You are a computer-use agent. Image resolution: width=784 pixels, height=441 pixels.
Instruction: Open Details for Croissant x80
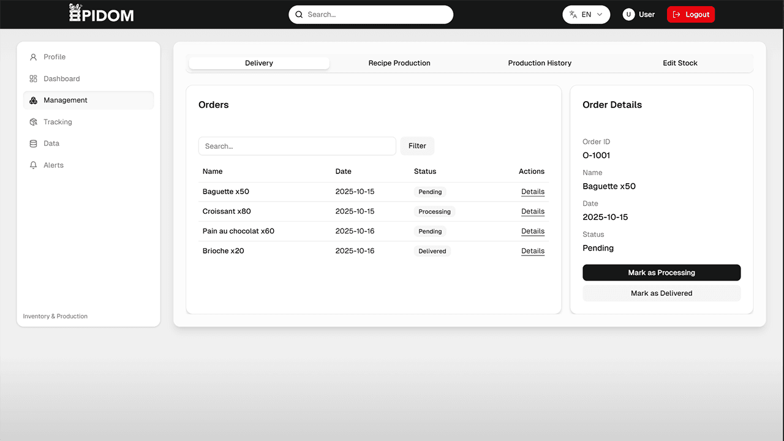pos(532,211)
